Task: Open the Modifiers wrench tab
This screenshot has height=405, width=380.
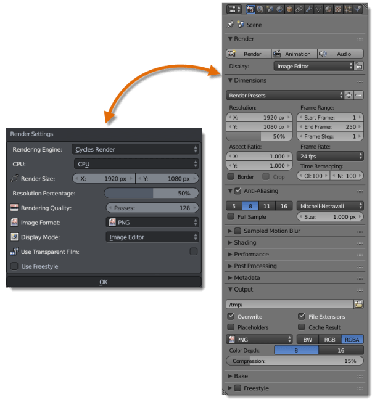Action: 308,9
